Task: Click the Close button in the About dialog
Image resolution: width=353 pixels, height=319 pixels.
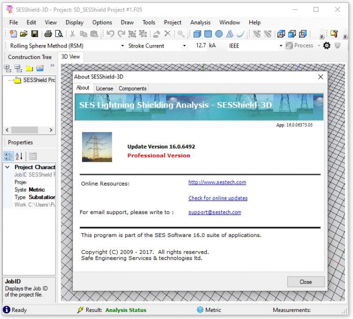Action: [306, 282]
